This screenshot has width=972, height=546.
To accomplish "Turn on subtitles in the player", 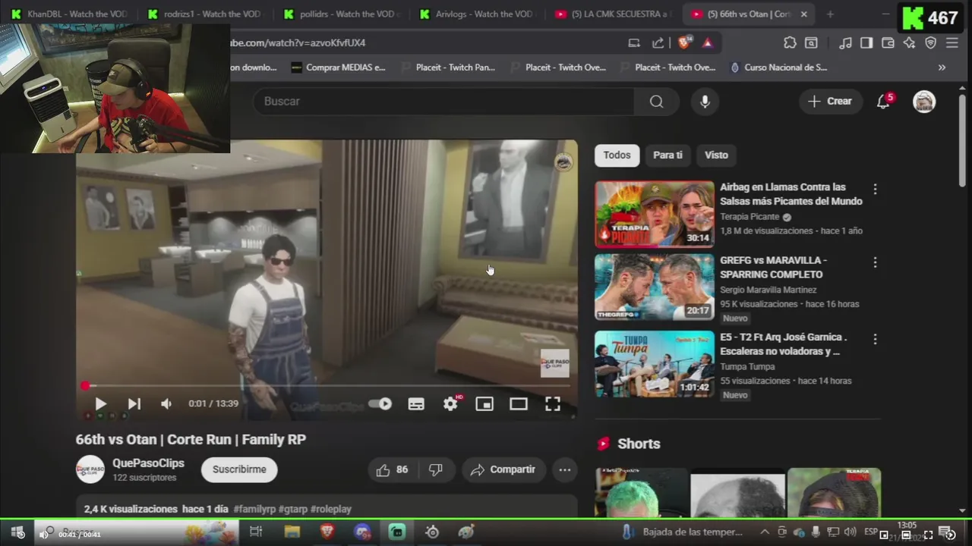I will click(x=416, y=404).
